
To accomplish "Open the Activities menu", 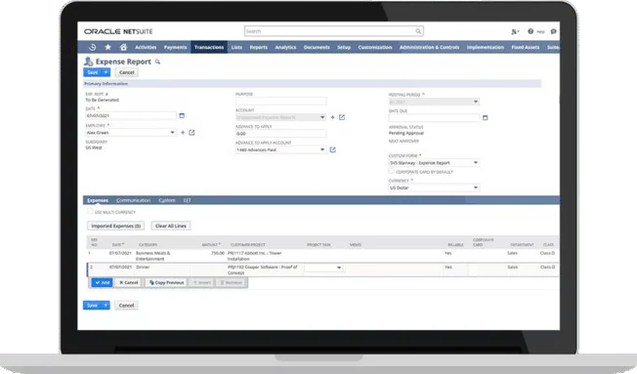I will (x=146, y=47).
